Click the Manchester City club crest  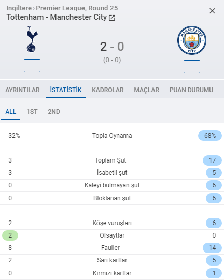[192, 40]
